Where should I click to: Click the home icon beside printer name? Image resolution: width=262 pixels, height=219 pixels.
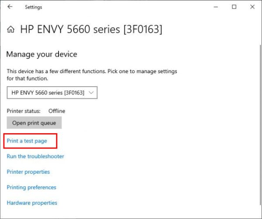coord(11,30)
